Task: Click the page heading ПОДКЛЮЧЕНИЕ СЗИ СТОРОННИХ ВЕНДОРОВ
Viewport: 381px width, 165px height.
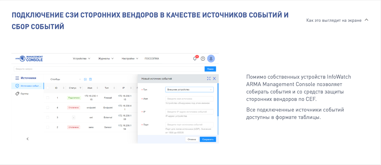Action: pyautogui.click(x=150, y=21)
